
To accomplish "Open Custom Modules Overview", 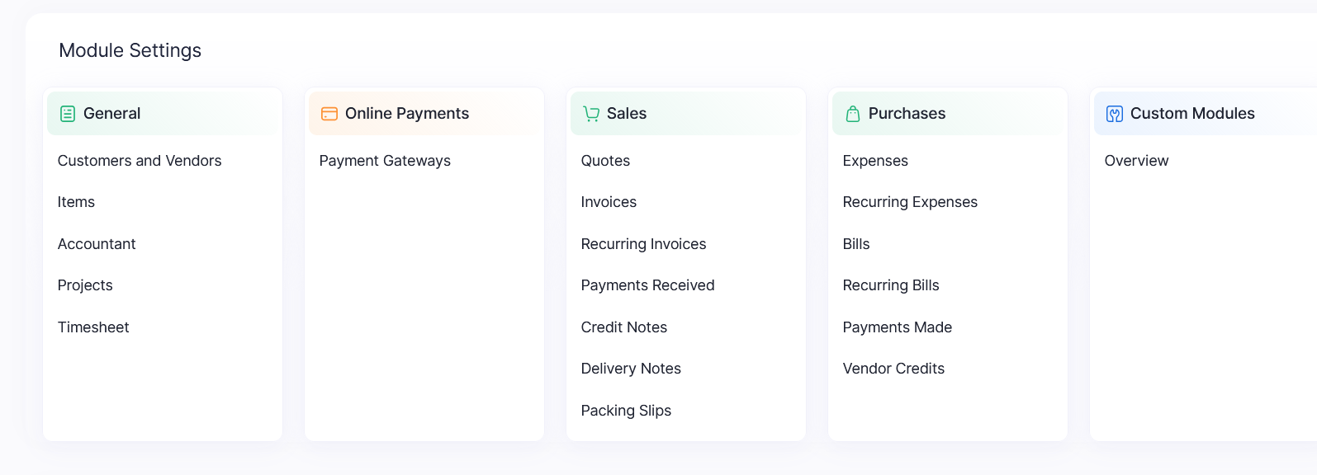I will point(1136,161).
